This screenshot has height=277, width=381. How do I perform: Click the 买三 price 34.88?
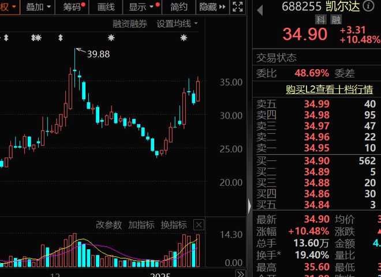316,183
